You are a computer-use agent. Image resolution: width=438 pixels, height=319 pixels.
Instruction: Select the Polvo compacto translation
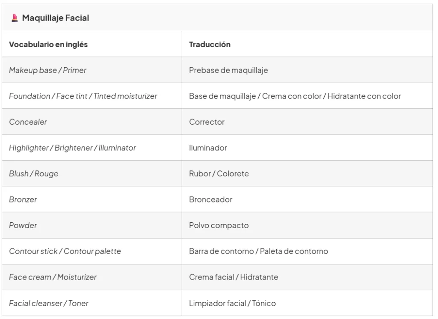[x=219, y=225]
